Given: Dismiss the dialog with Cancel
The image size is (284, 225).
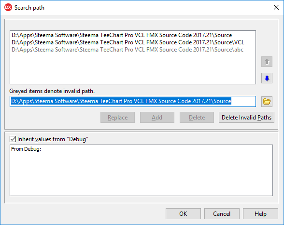Looking at the screenshot, I should [222, 214].
